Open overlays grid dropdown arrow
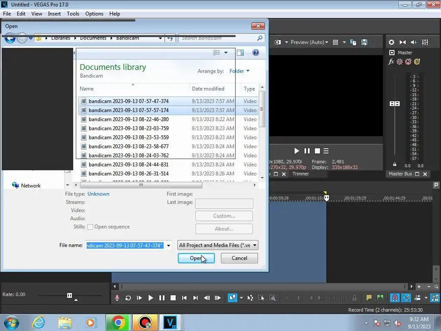The image size is (441, 331). coord(344,42)
